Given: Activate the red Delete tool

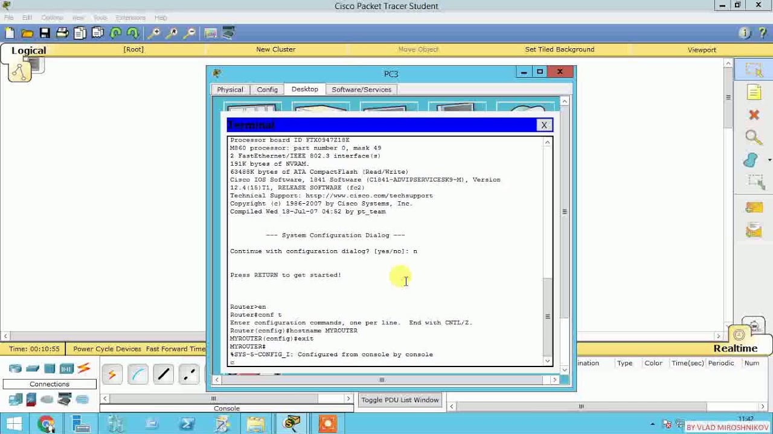Looking at the screenshot, I should point(754,115).
